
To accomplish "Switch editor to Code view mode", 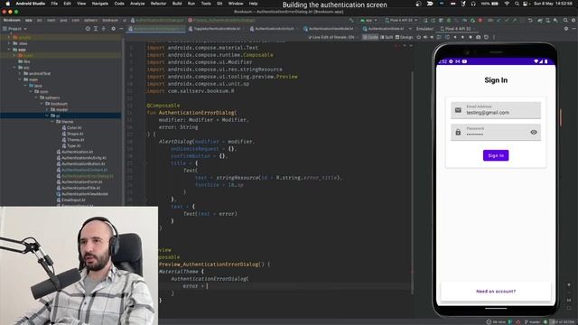I will point(370,37).
